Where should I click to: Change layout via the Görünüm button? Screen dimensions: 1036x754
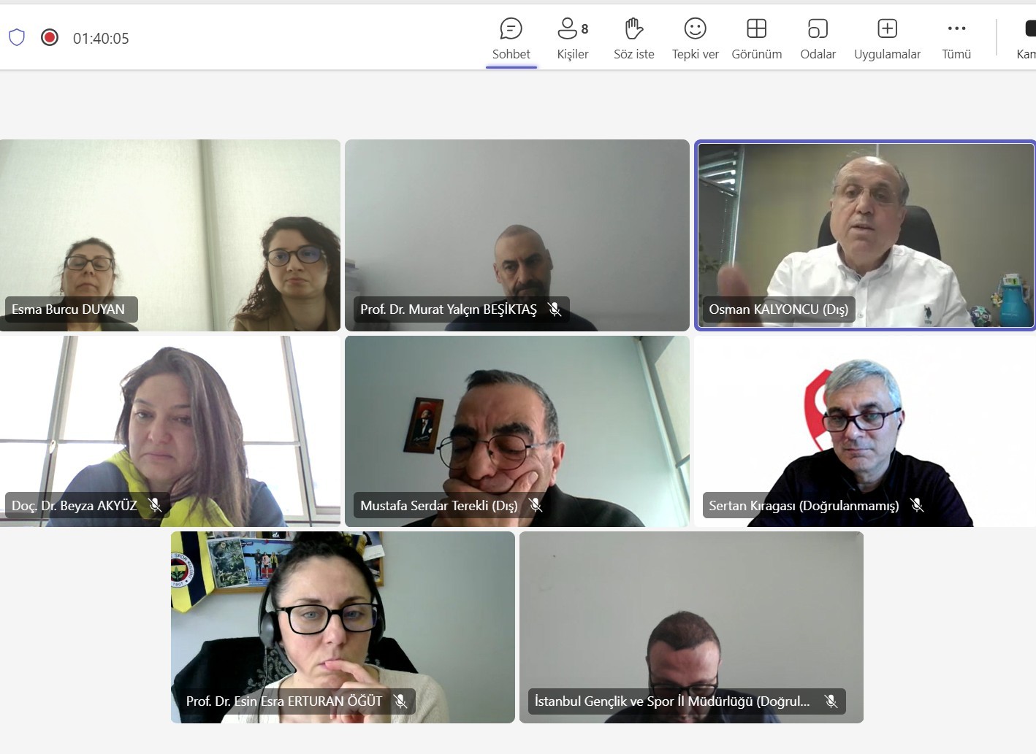pos(757,39)
